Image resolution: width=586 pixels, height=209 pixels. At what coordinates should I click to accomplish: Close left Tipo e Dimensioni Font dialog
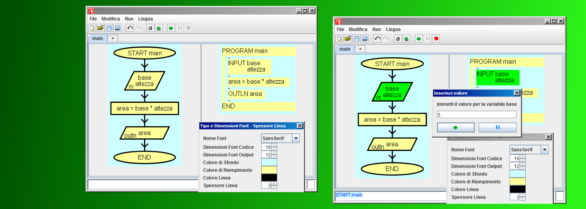point(300,126)
